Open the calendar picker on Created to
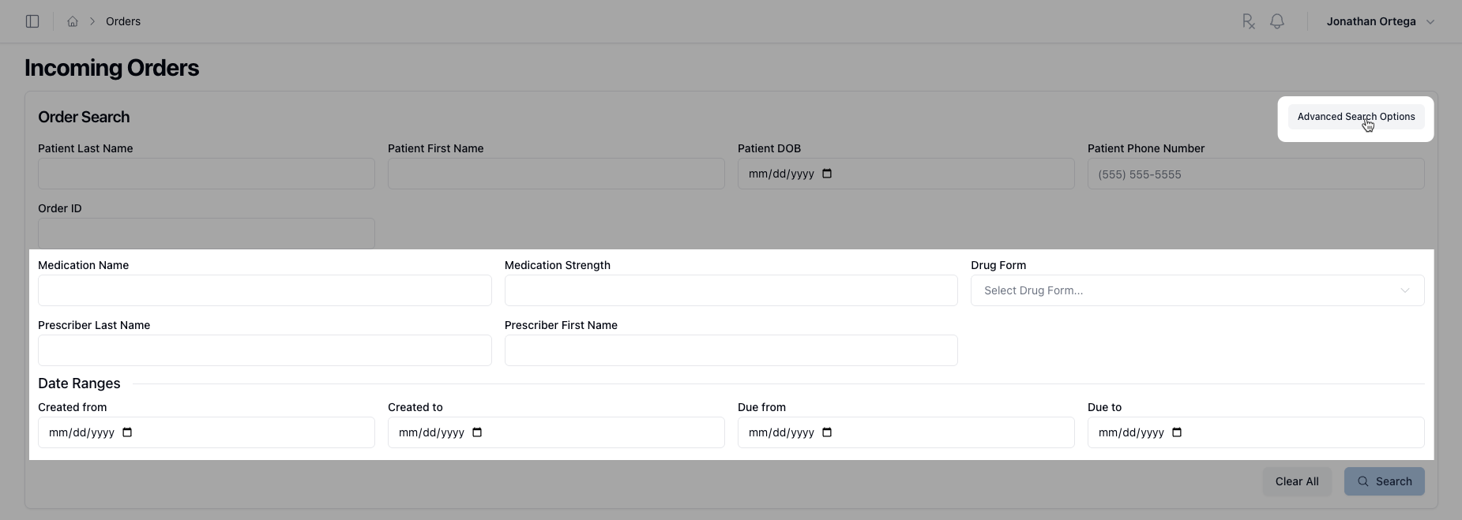The height and width of the screenshot is (520, 1462). click(x=477, y=432)
